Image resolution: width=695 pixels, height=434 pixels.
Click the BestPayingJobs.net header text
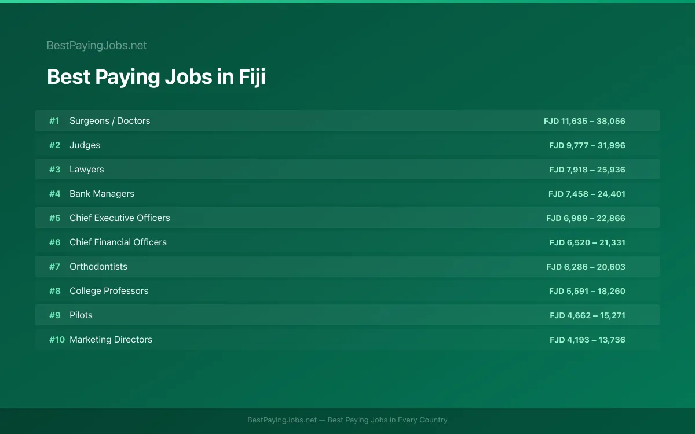click(x=97, y=45)
